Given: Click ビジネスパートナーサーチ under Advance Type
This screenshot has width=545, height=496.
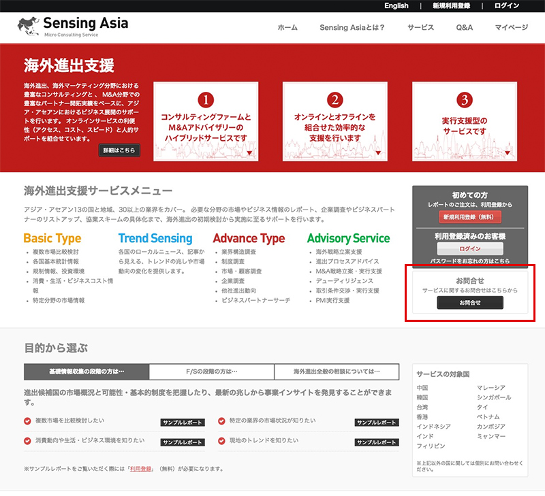Looking at the screenshot, I should tap(256, 300).
